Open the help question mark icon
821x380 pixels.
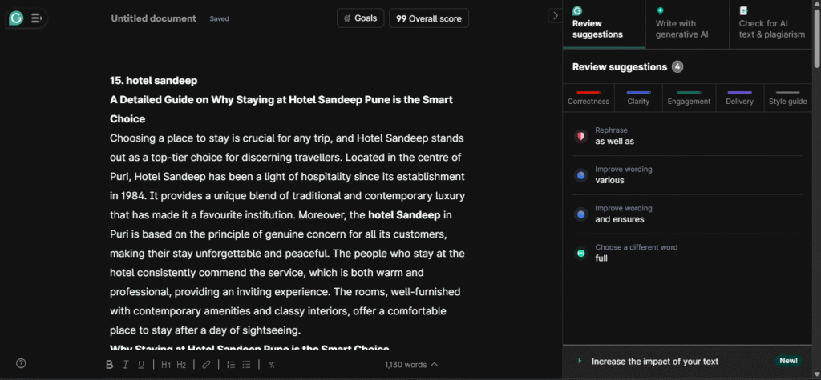pyautogui.click(x=21, y=363)
